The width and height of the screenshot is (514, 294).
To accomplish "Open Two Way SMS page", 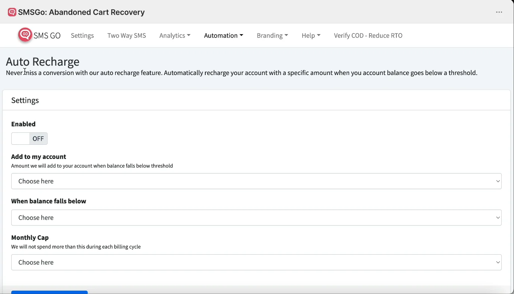I will tap(127, 35).
